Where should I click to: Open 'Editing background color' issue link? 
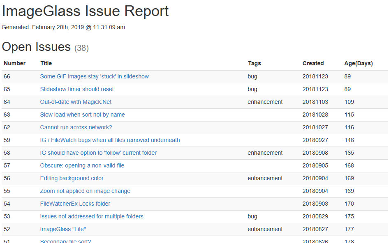72,178
